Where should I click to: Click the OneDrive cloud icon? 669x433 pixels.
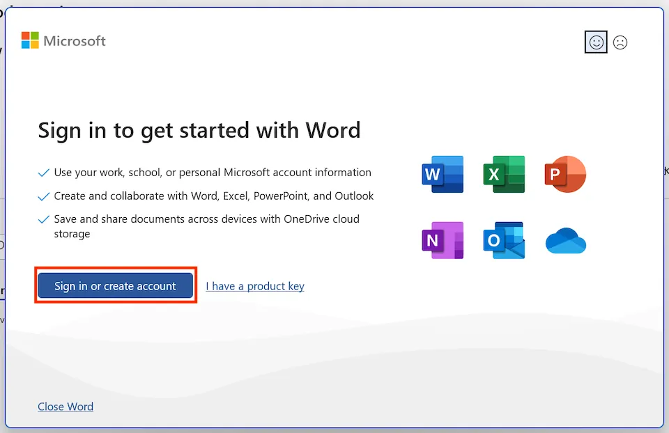click(x=565, y=241)
